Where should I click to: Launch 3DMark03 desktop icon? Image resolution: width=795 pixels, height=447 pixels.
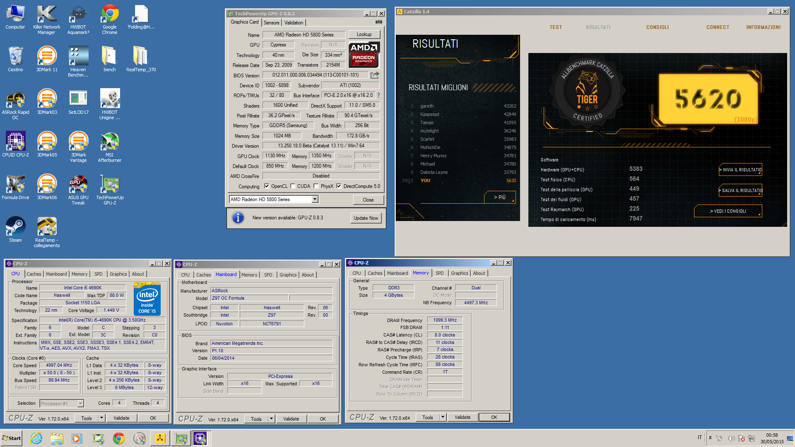click(x=47, y=102)
